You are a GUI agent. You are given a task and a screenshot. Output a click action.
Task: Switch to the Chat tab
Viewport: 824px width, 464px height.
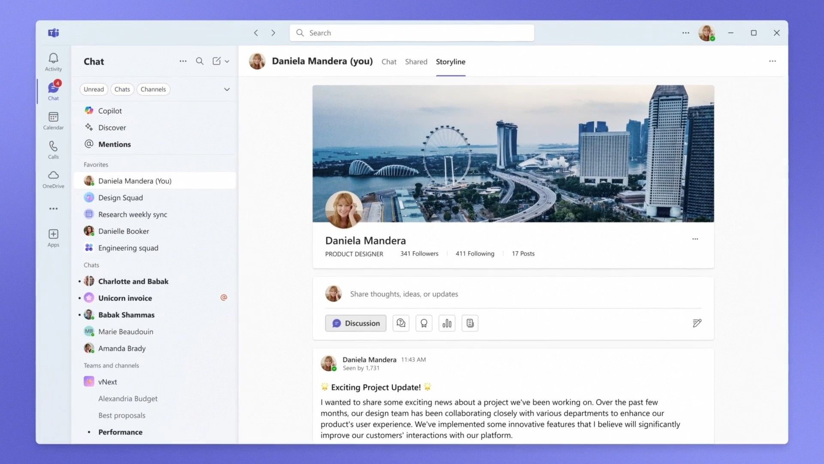tap(388, 61)
